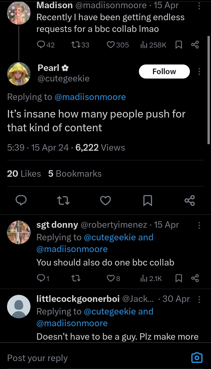
Task: Click the Post your reply field
Action: point(38,358)
